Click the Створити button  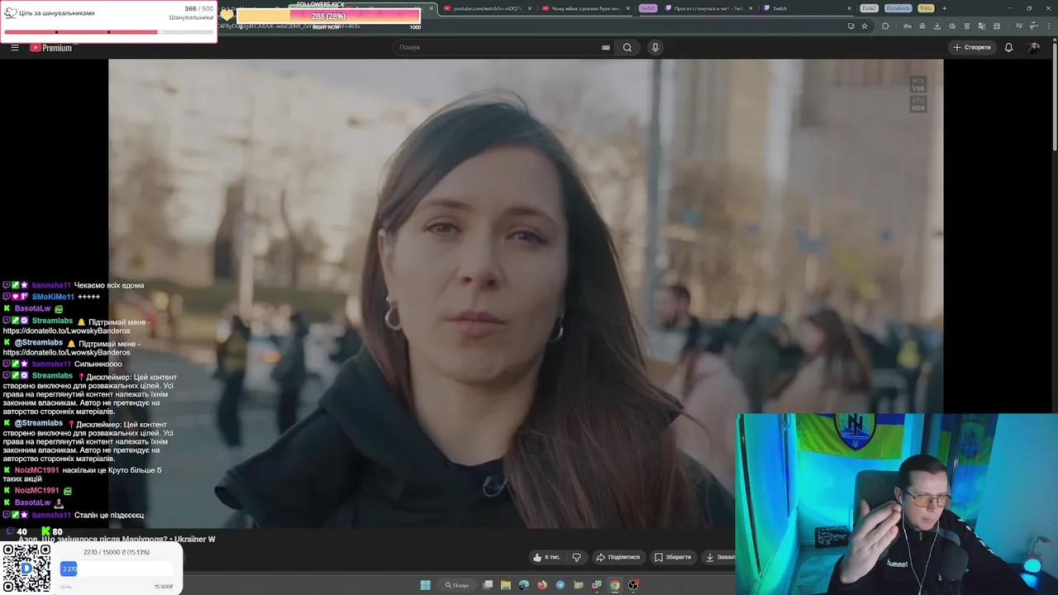pos(972,47)
